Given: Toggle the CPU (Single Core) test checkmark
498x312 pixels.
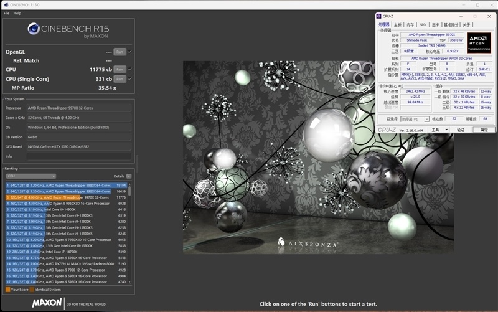Looking at the screenshot, I should pos(130,79).
